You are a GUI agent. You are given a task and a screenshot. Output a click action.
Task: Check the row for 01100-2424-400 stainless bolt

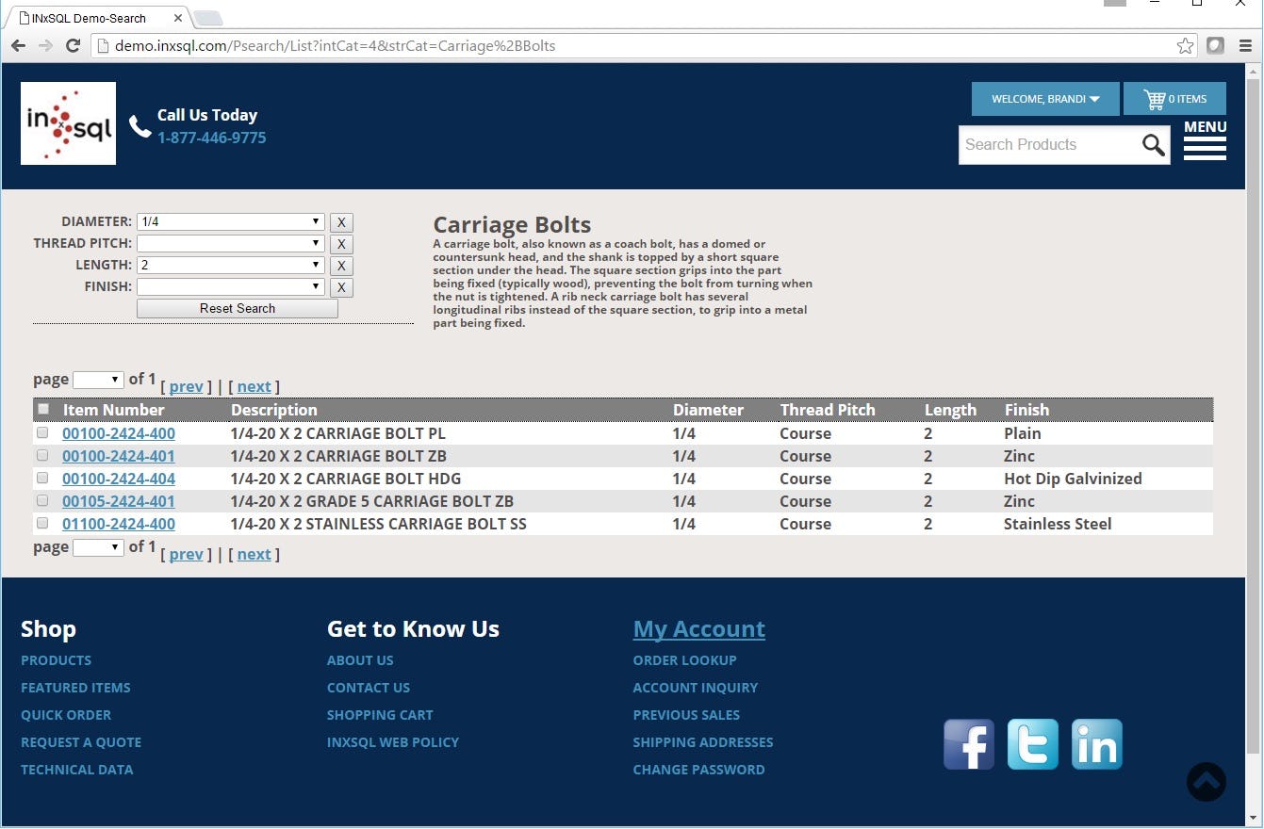click(42, 523)
